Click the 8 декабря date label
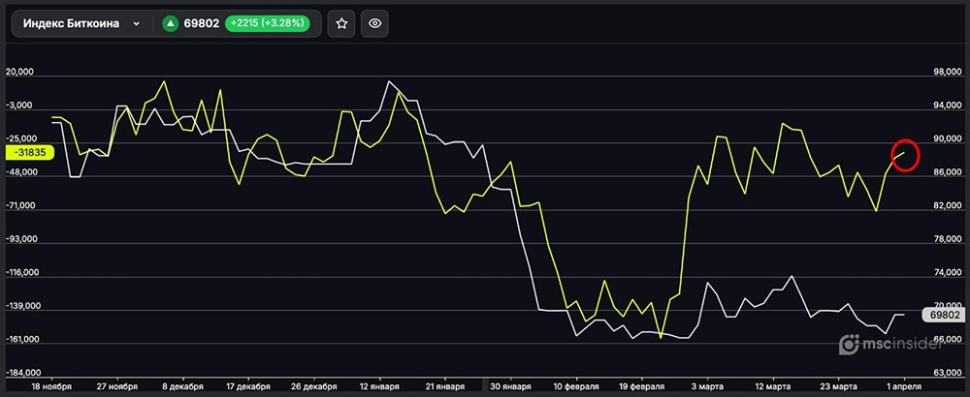Screen dimensions: 970x397 tap(181, 385)
